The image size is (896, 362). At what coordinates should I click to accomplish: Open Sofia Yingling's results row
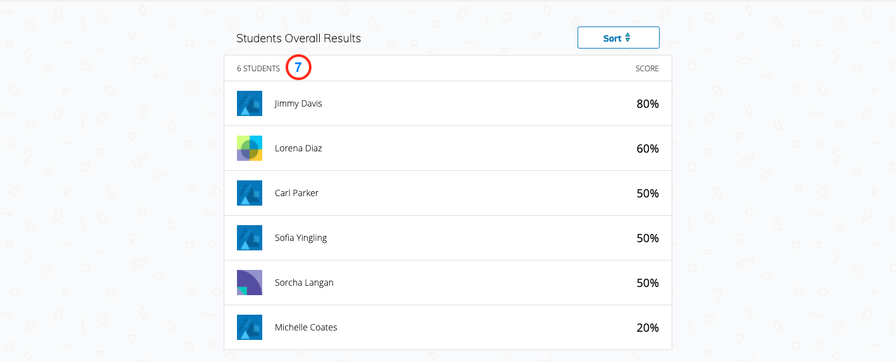[x=447, y=238]
